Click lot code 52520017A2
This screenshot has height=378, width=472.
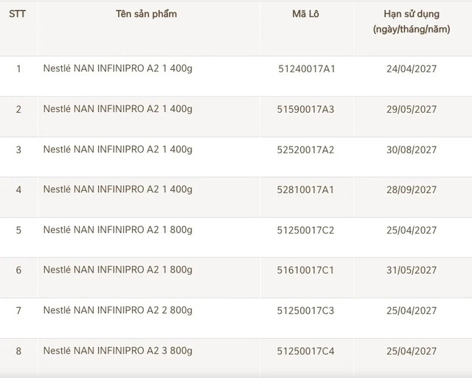[x=306, y=150]
